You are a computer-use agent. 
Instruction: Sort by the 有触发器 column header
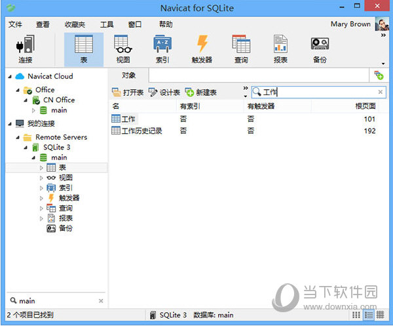click(x=278, y=106)
